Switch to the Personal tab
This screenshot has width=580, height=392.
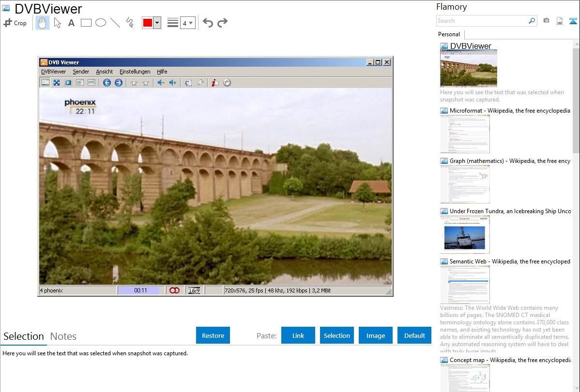pyautogui.click(x=449, y=34)
